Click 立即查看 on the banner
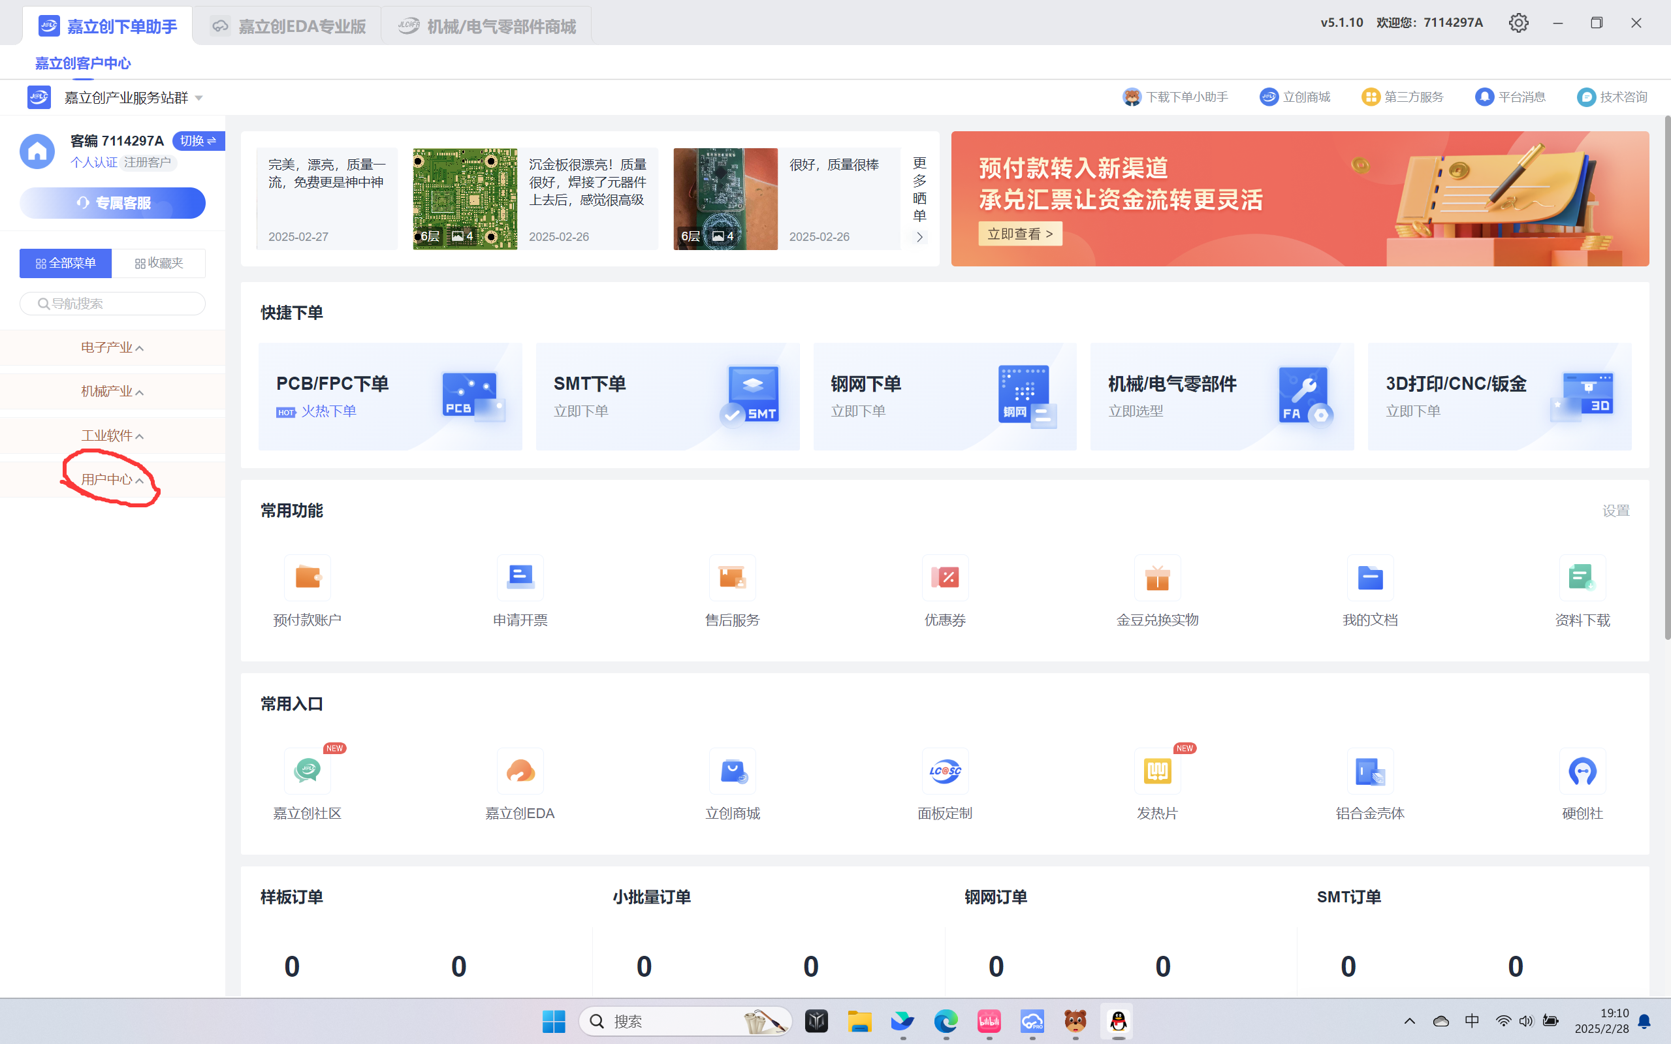Viewport: 1671px width, 1044px height. [x=1020, y=234]
